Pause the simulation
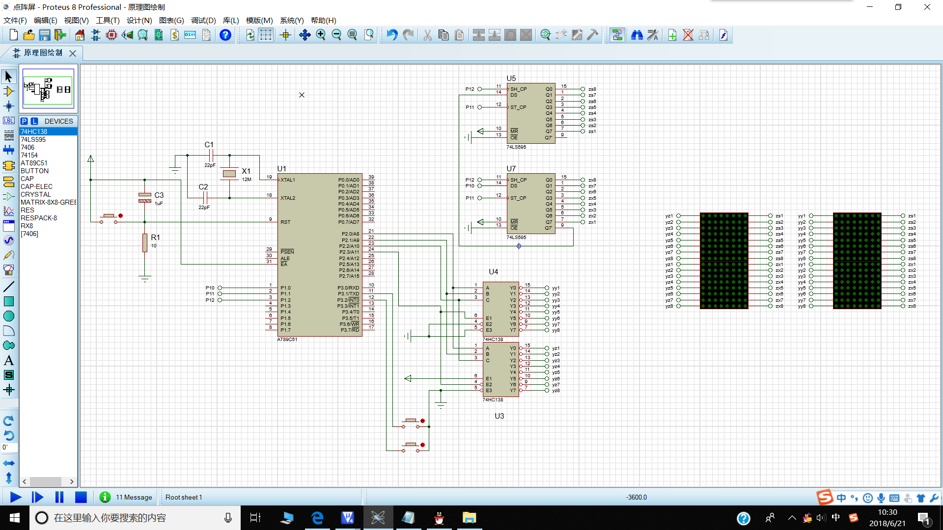The width and height of the screenshot is (943, 530). 59,497
